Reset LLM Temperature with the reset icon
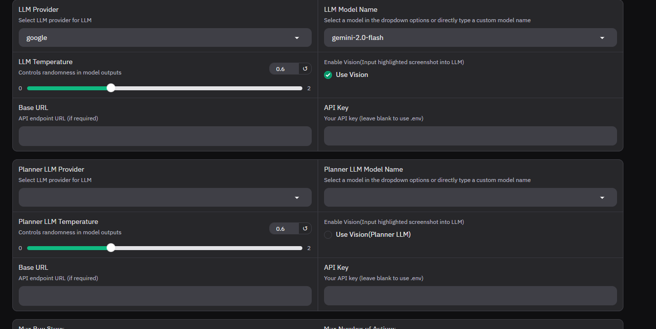 click(305, 69)
